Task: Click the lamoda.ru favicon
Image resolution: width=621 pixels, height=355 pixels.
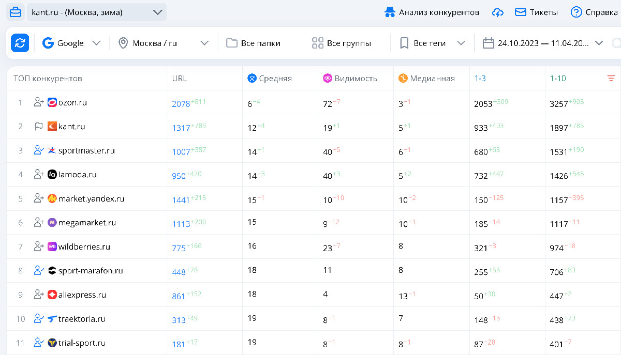Action: point(52,174)
